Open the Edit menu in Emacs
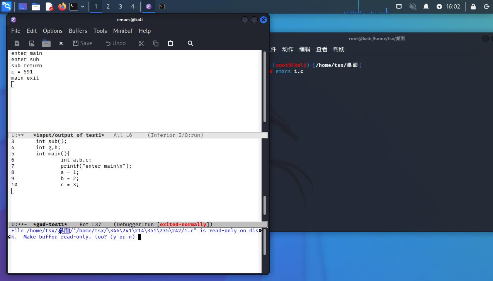The height and width of the screenshot is (281, 493). tap(32, 31)
